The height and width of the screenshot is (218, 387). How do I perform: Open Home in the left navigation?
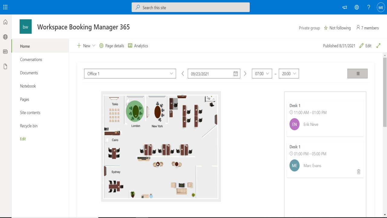click(x=40, y=46)
